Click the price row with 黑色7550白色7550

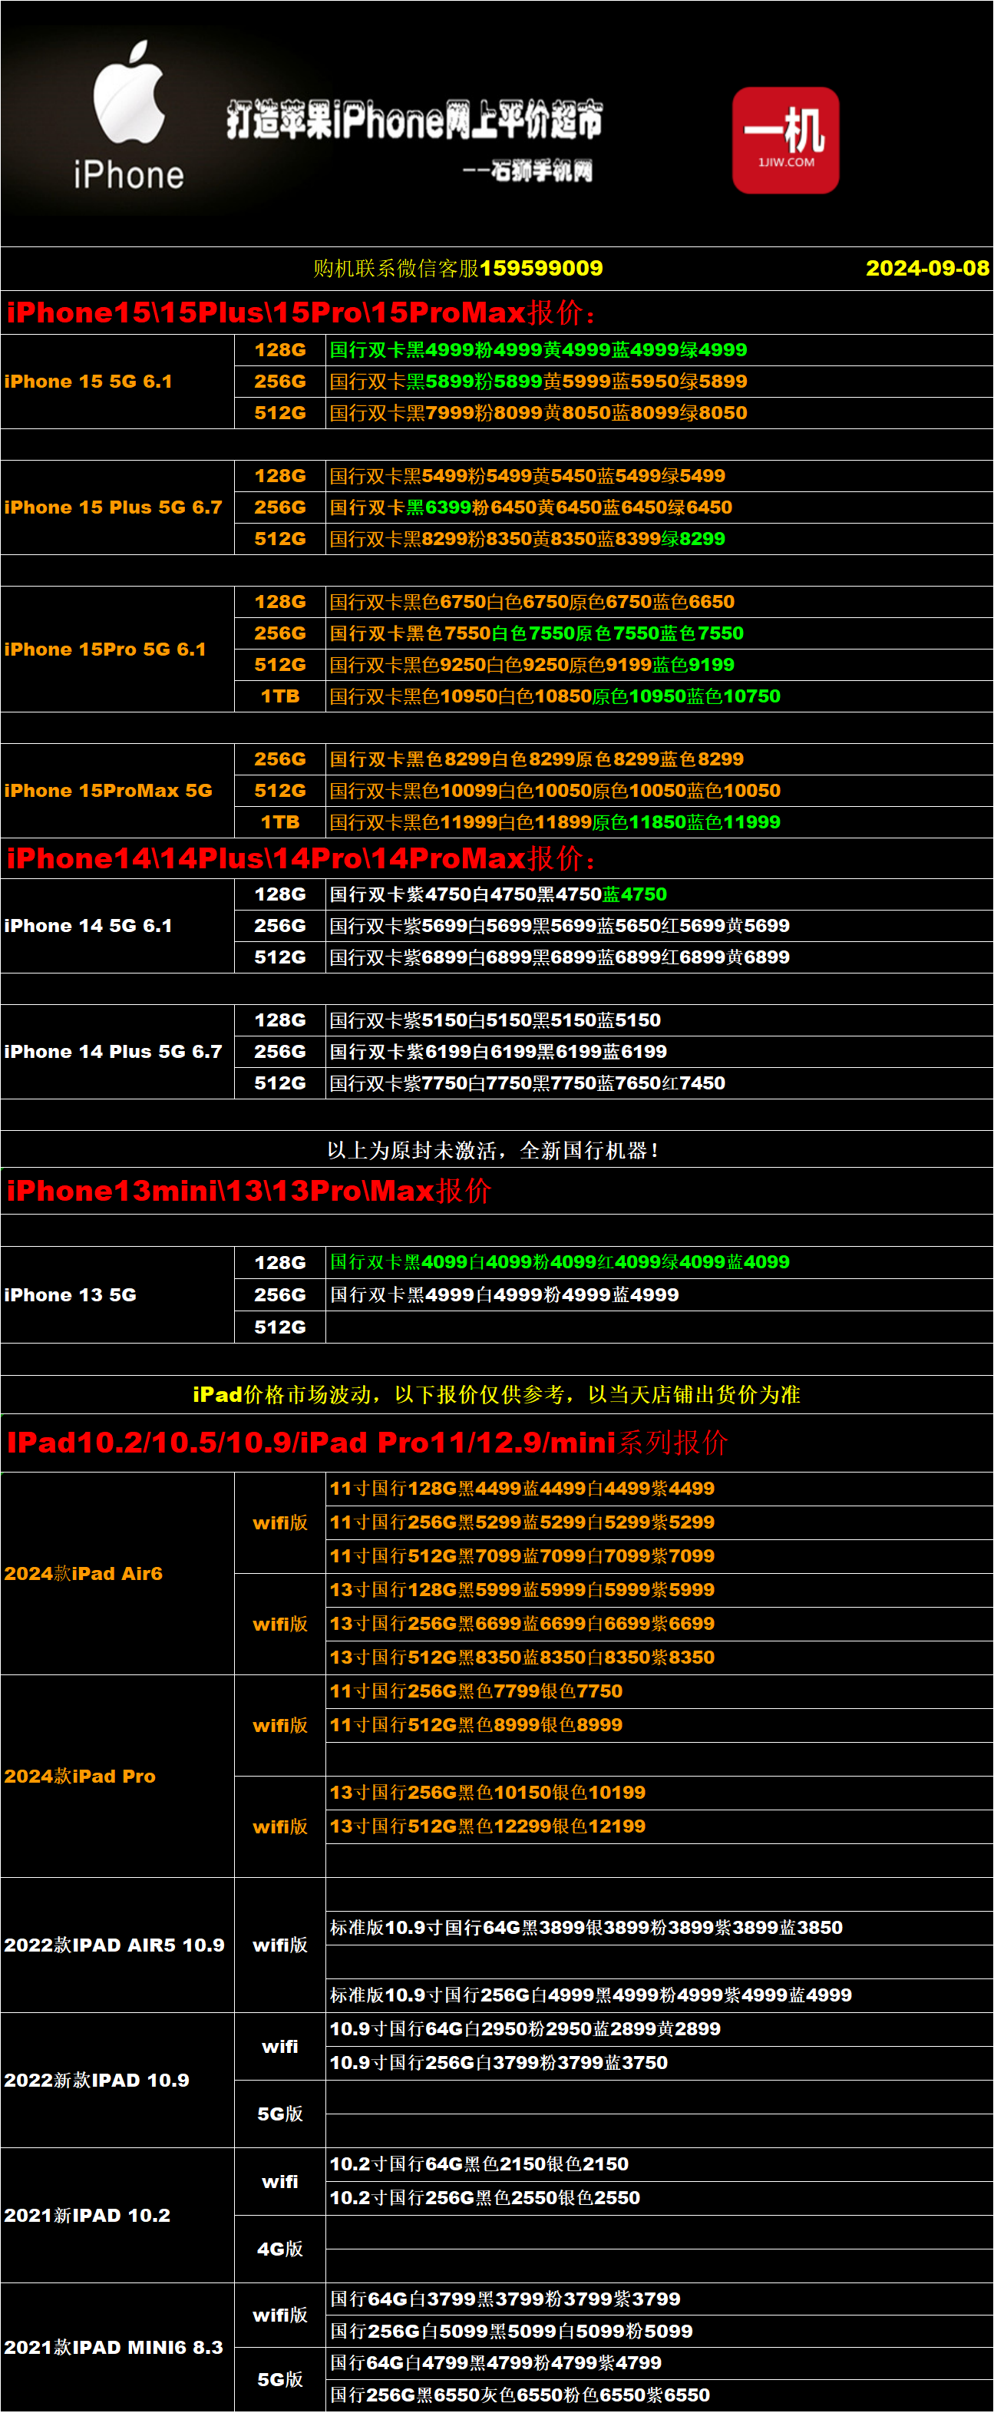pos(659,633)
